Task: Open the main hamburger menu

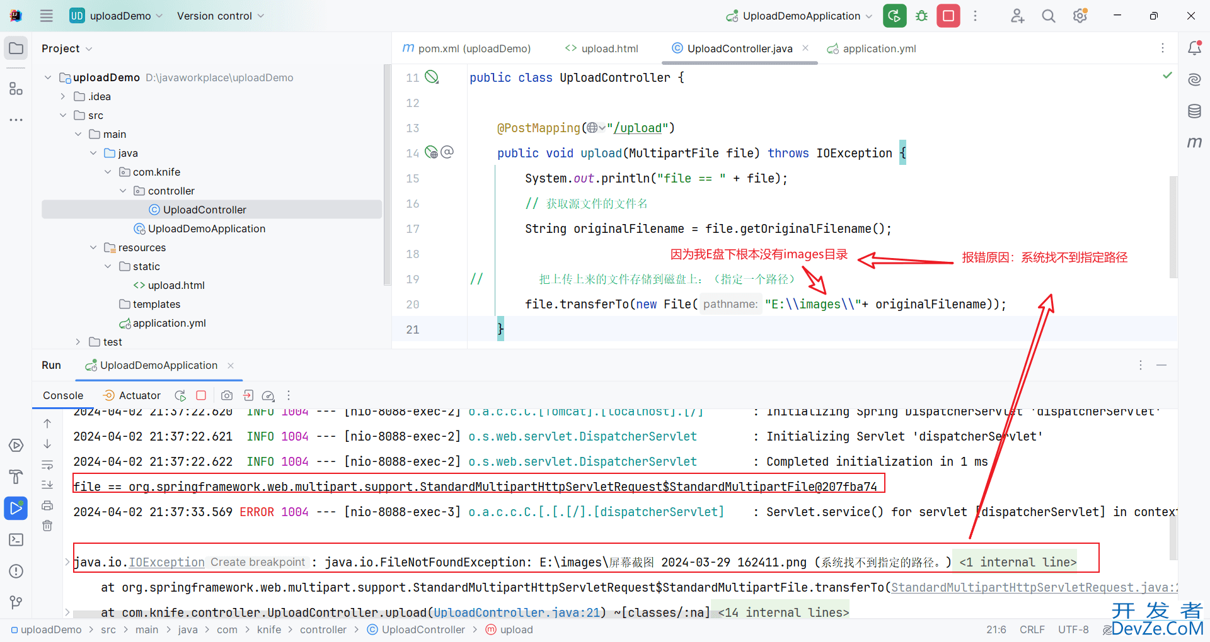Action: click(47, 16)
